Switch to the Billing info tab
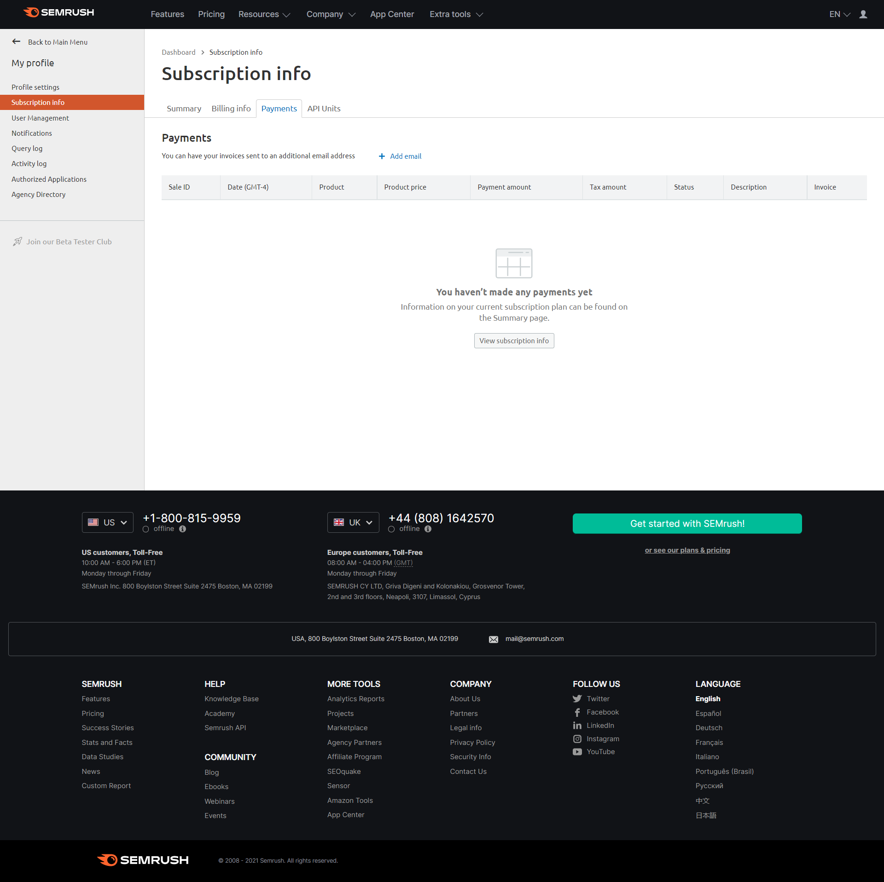 pos(230,108)
